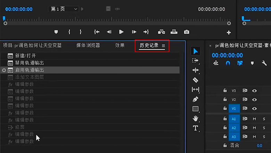Mute audio track A1
This screenshot has width=271, height=153.
click(x=254, y=119)
